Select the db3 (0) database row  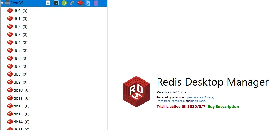coord(54,35)
